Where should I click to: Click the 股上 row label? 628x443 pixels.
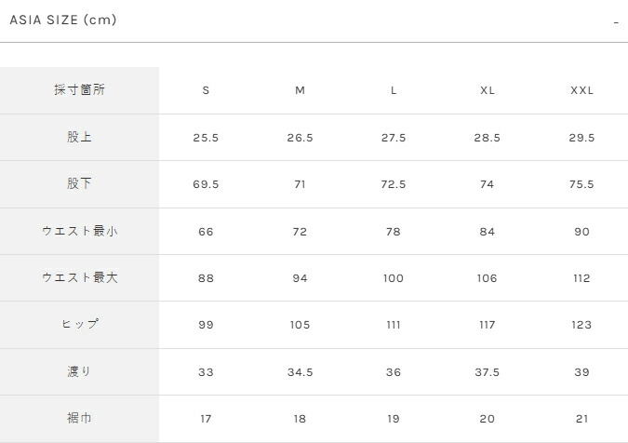79,137
